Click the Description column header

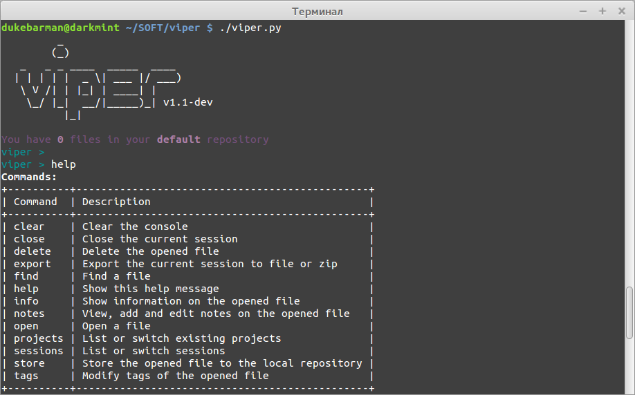tap(116, 202)
